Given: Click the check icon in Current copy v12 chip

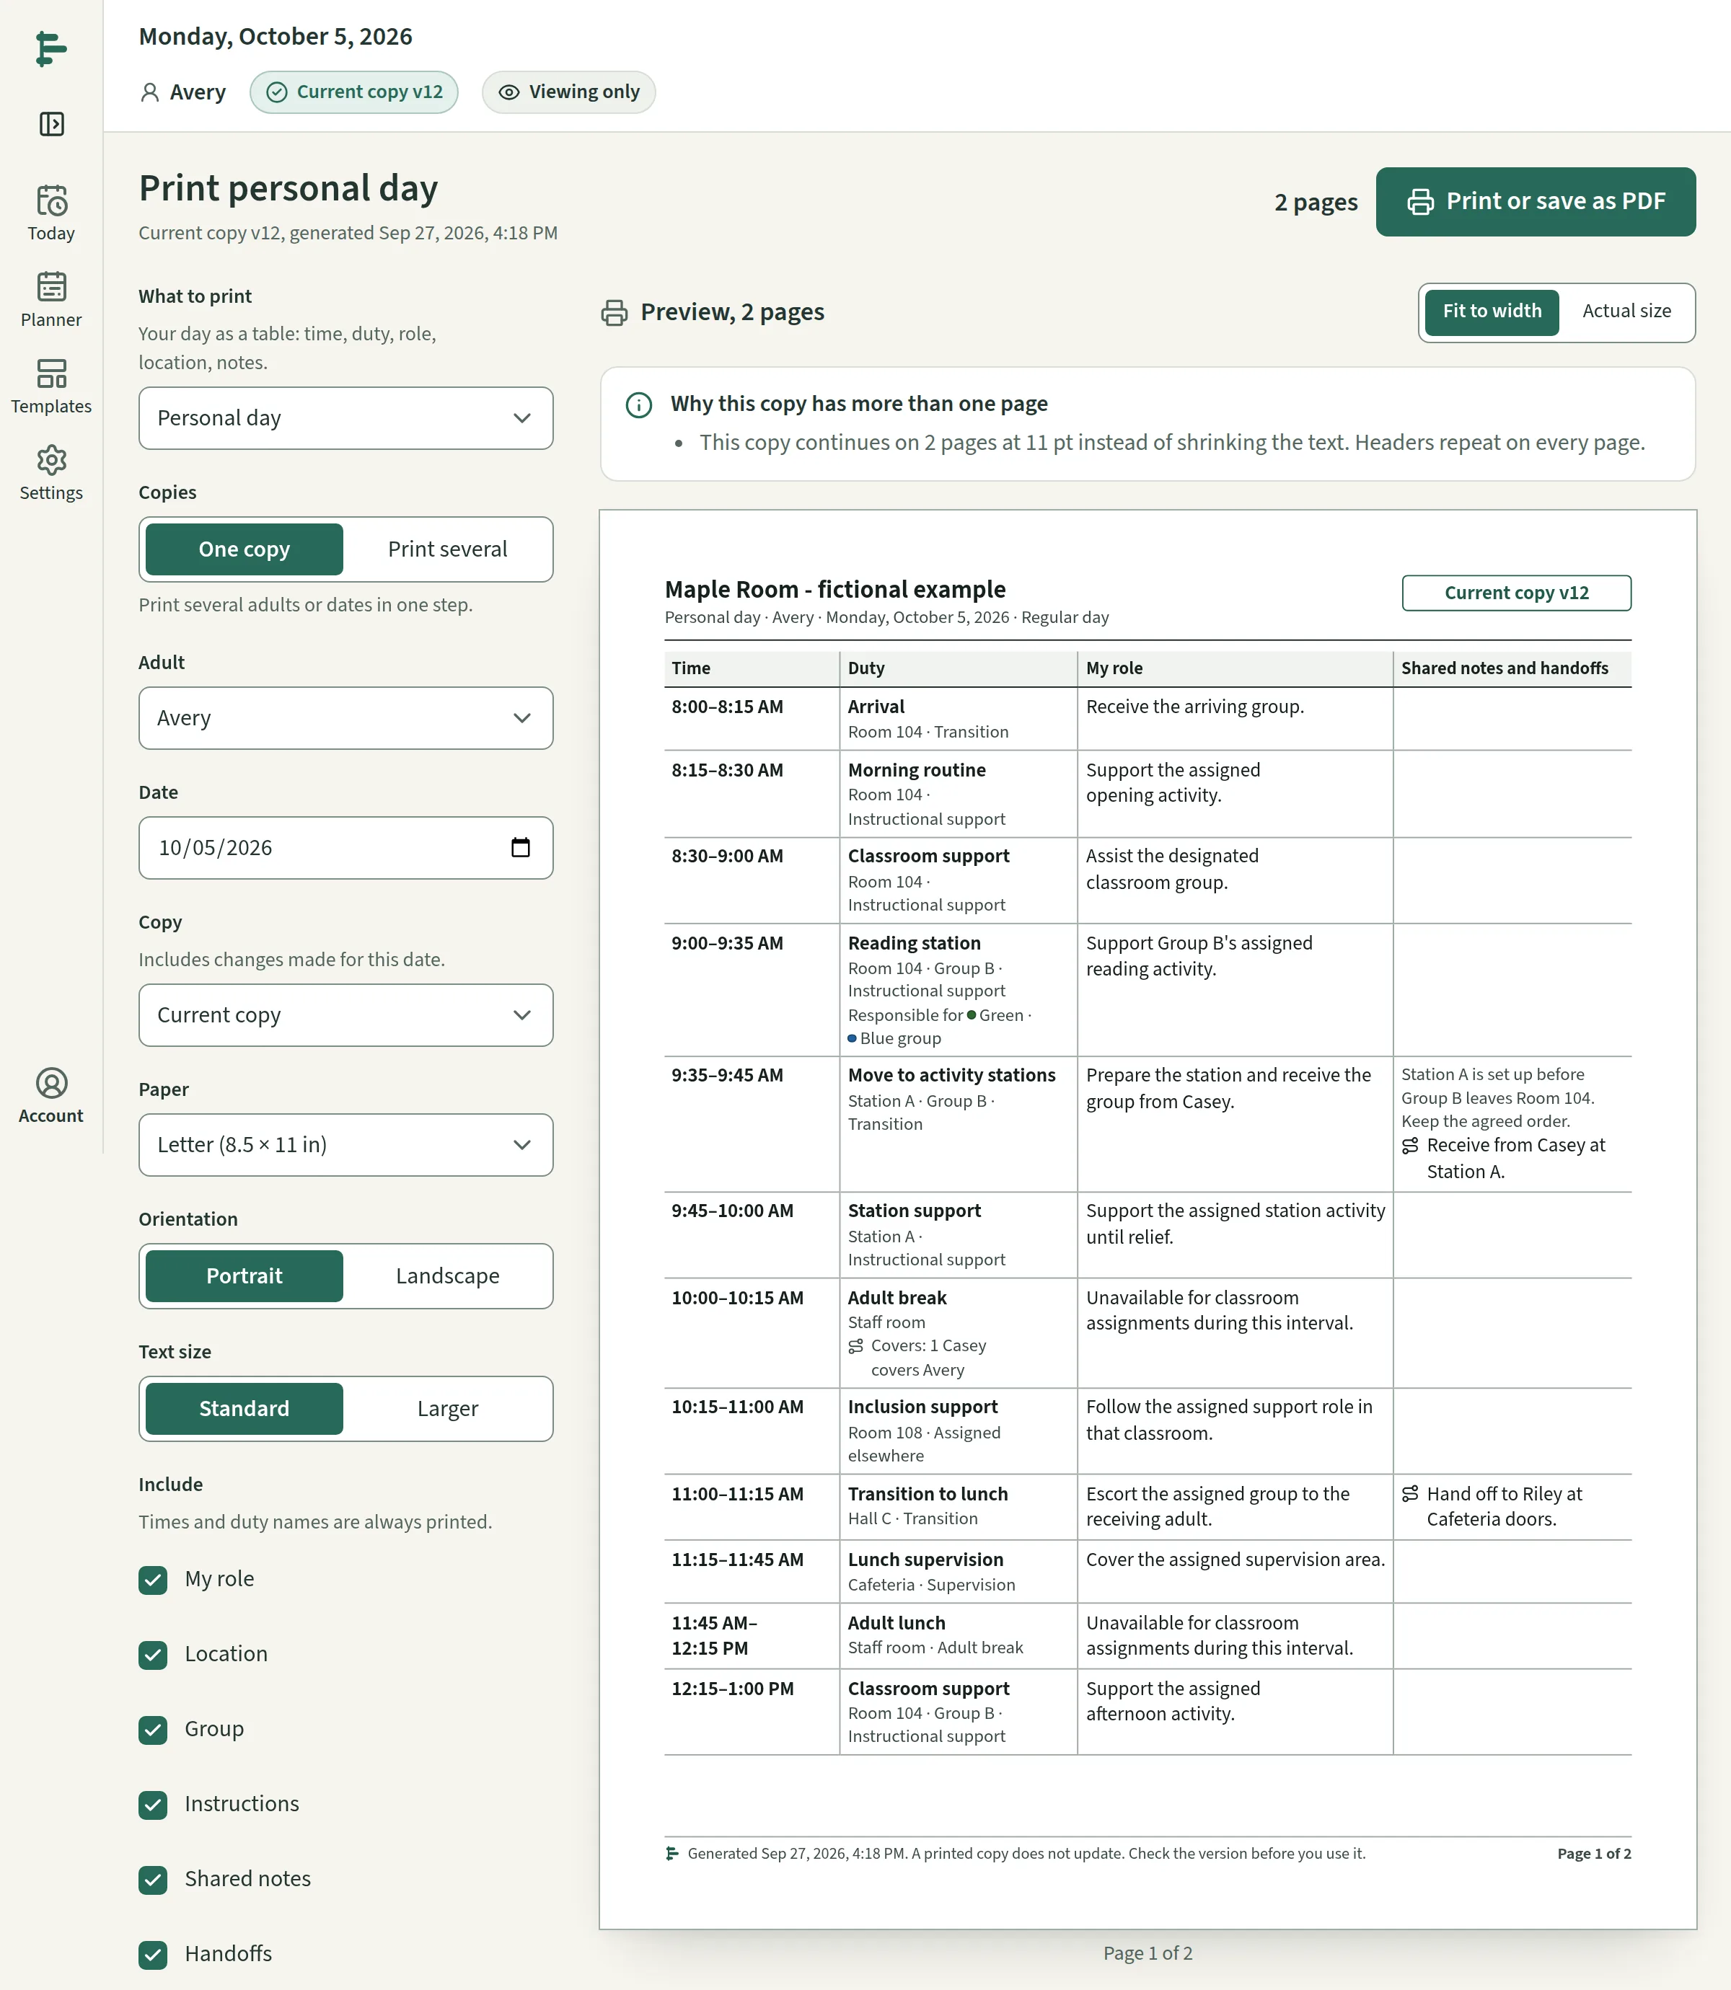Looking at the screenshot, I should coord(277,93).
